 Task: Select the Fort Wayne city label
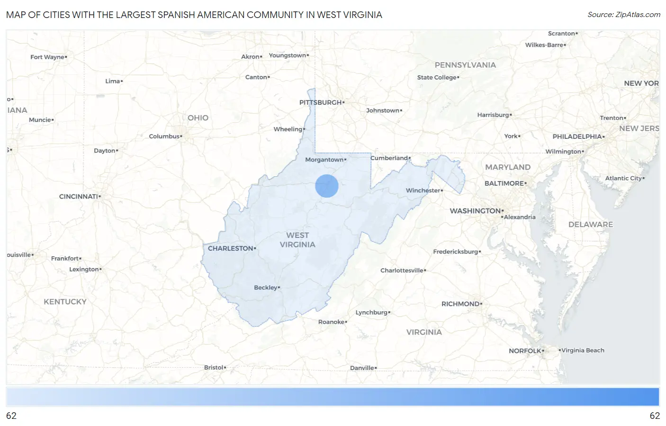click(x=47, y=57)
